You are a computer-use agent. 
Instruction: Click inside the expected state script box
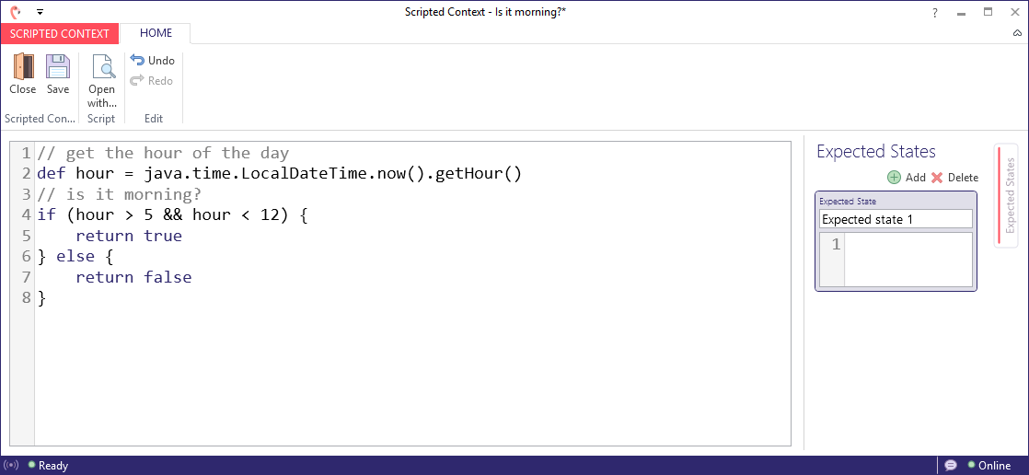(x=908, y=259)
